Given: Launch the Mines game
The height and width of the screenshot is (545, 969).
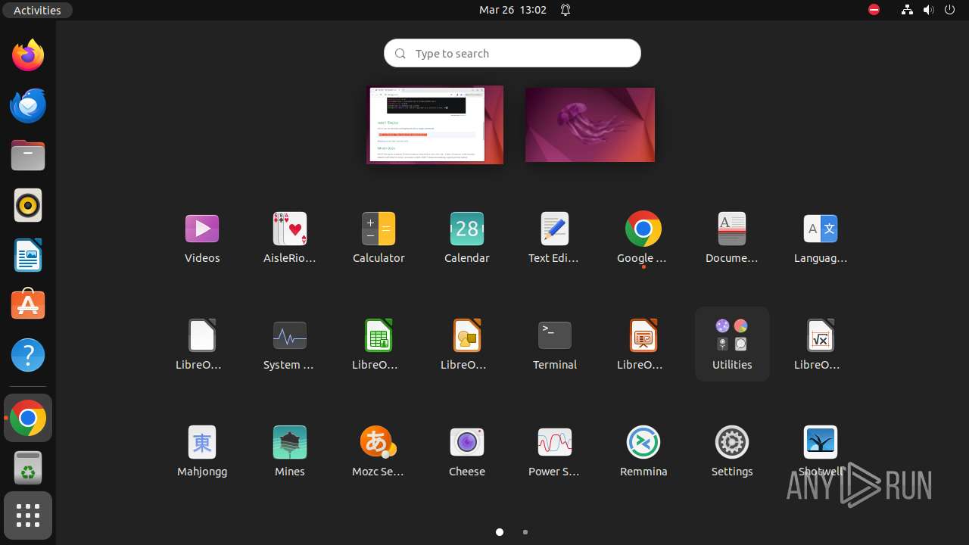Looking at the screenshot, I should coord(290,451).
